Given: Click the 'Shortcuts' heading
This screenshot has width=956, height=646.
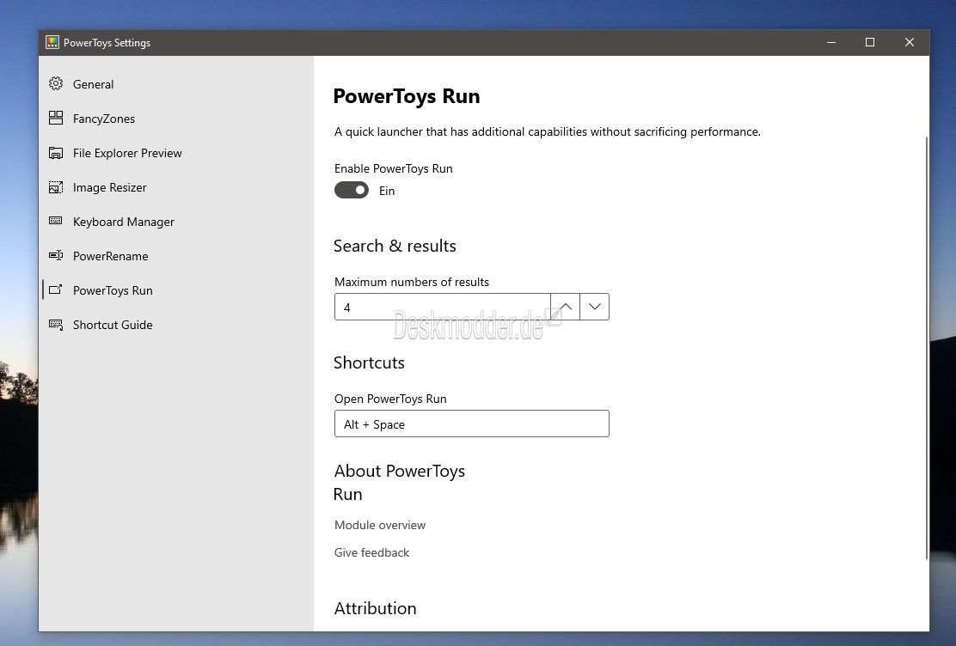Looking at the screenshot, I should click(x=369, y=363).
